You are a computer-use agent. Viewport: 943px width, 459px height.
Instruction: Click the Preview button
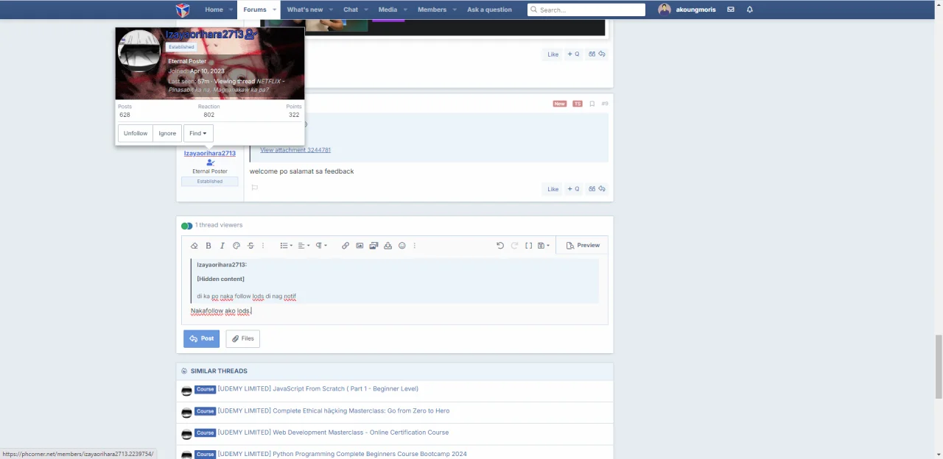click(x=583, y=246)
